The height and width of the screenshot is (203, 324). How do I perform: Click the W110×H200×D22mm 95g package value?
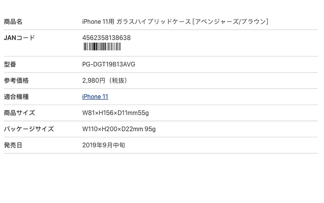pos(119,129)
